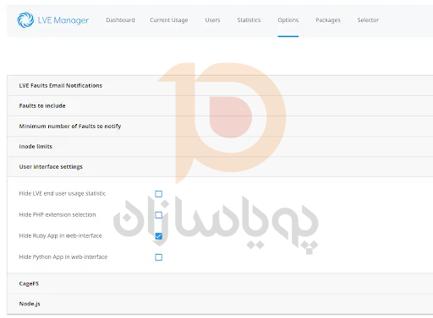Check Hide PHP extension selection box

159,215
